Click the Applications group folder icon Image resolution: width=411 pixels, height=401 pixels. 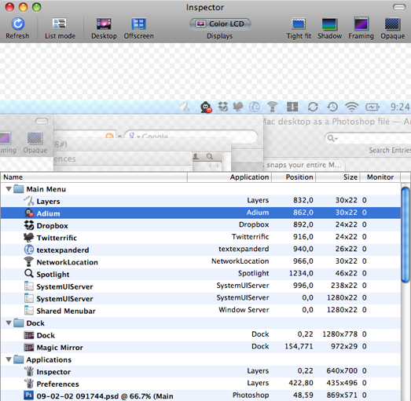point(18,359)
